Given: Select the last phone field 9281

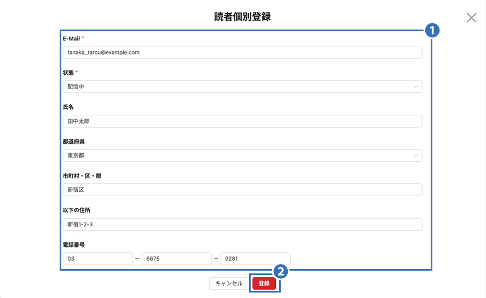Looking at the screenshot, I should pos(255,259).
